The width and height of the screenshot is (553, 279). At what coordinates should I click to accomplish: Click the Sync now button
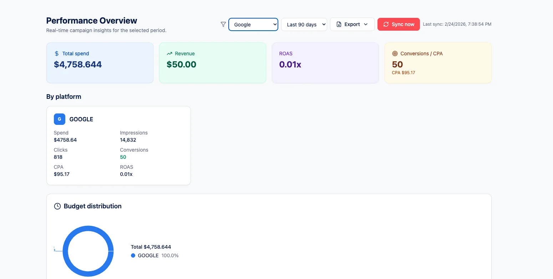tap(399, 24)
